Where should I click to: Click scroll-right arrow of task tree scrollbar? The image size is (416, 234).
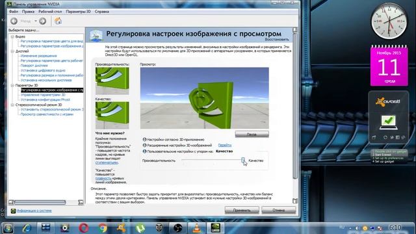81,202
